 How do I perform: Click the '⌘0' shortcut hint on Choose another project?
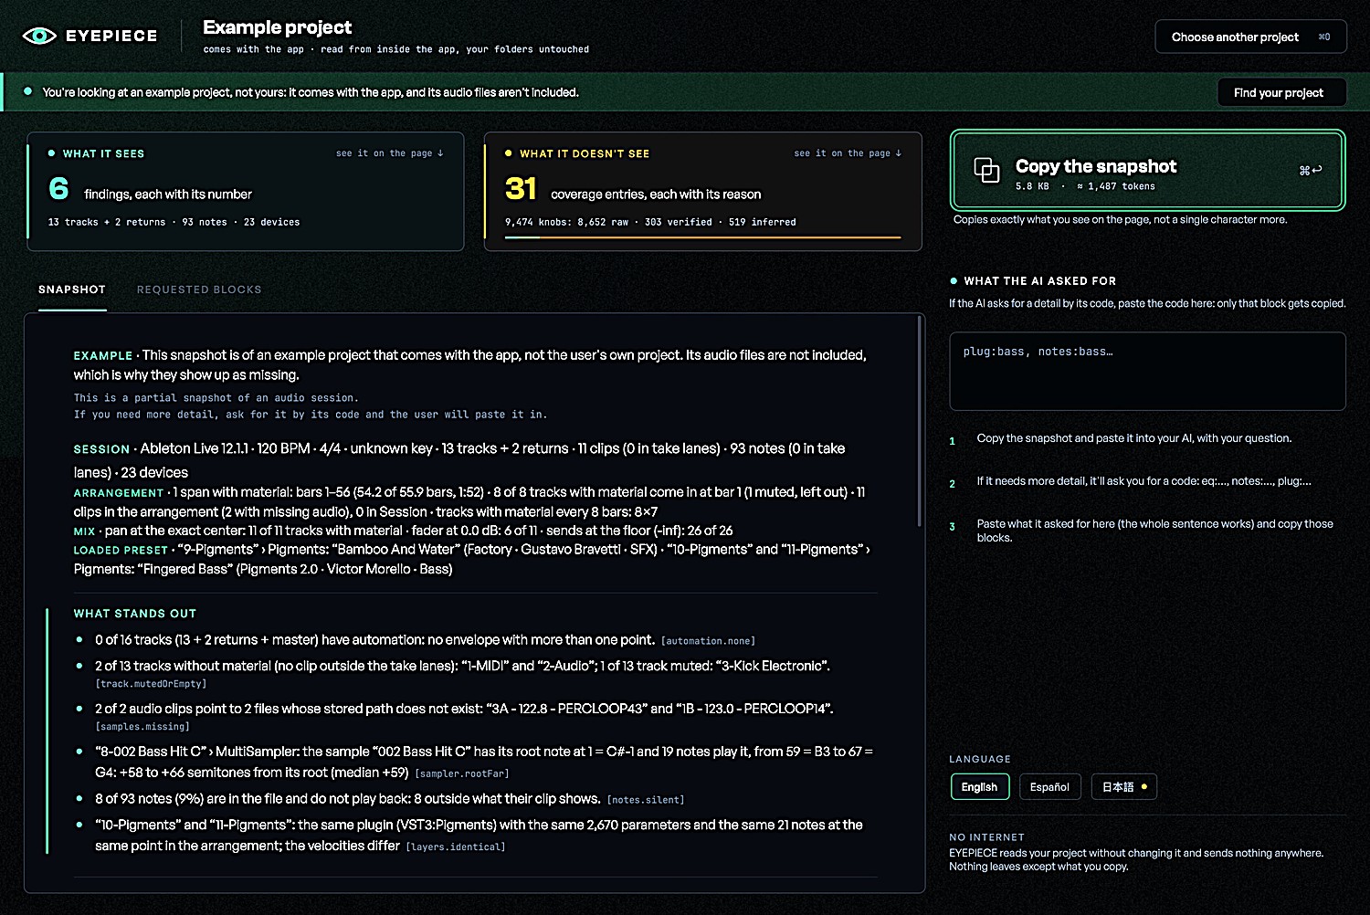point(1324,37)
